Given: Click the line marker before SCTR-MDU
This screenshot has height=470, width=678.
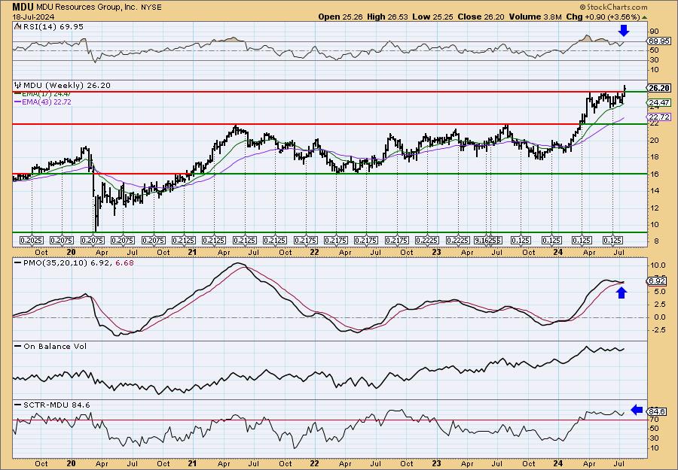Looking at the screenshot, I should click(x=18, y=405).
